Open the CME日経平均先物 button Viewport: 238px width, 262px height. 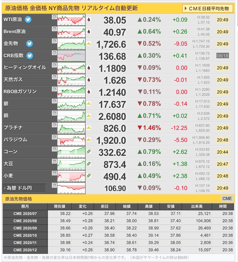(208, 8)
